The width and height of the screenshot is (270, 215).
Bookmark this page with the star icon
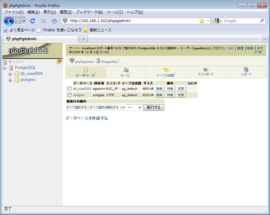[202, 21]
